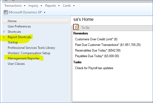
Task: Select the Shortcuts folder
Action: [14, 32]
